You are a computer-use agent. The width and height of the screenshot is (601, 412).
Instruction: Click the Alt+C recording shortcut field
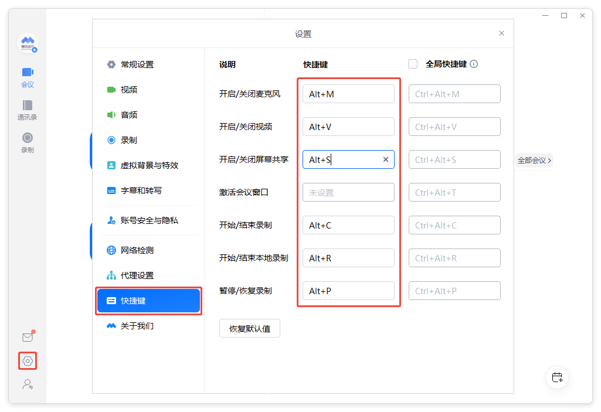348,226
